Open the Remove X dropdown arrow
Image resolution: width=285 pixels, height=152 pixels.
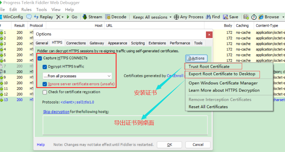pos(63,17)
